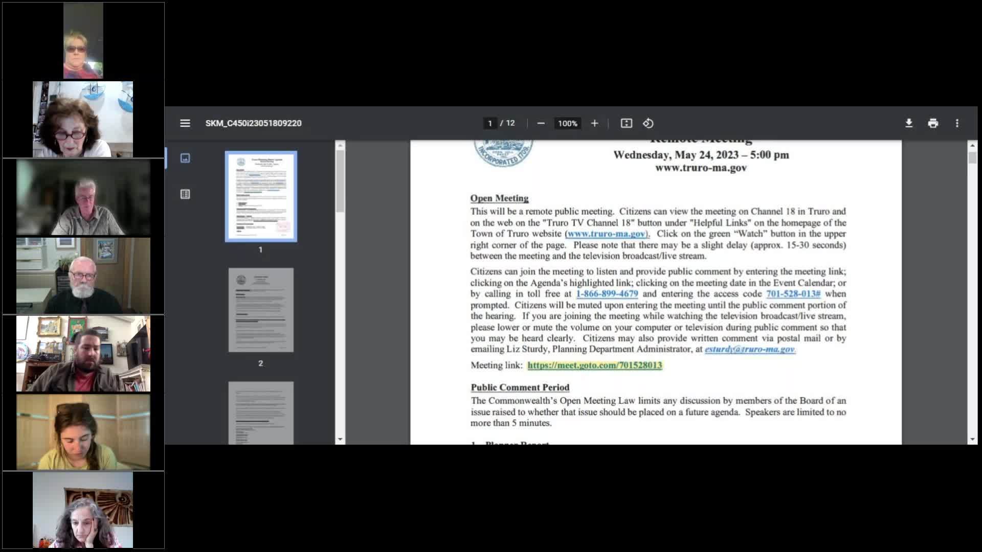
Task: Click the 100% zoom level field
Action: coord(567,123)
